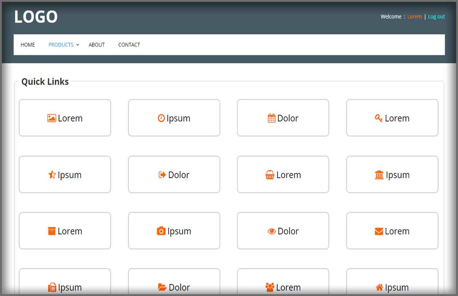Click the picture icon on first Lorem tile

pyautogui.click(x=51, y=118)
